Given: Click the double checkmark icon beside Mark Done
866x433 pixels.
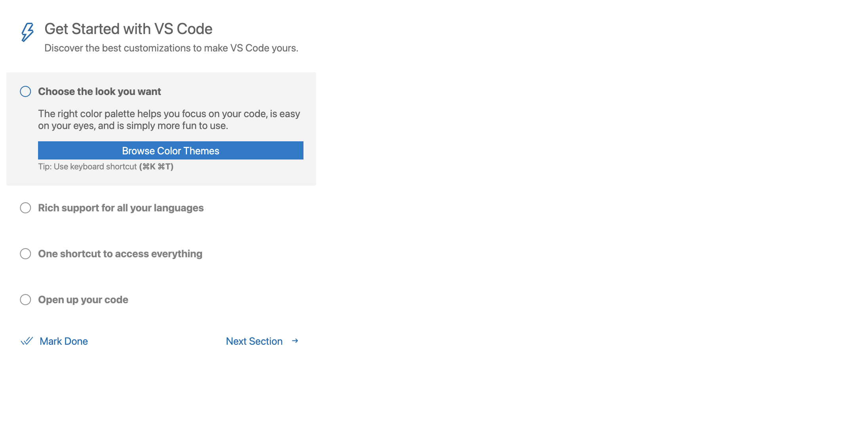Looking at the screenshot, I should point(26,341).
